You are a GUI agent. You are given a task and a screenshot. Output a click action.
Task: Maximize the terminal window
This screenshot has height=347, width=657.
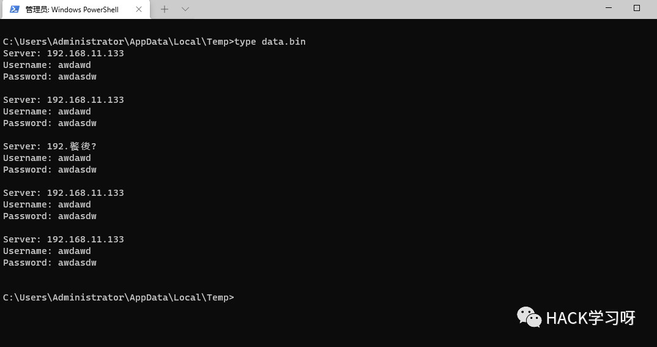pyautogui.click(x=636, y=8)
